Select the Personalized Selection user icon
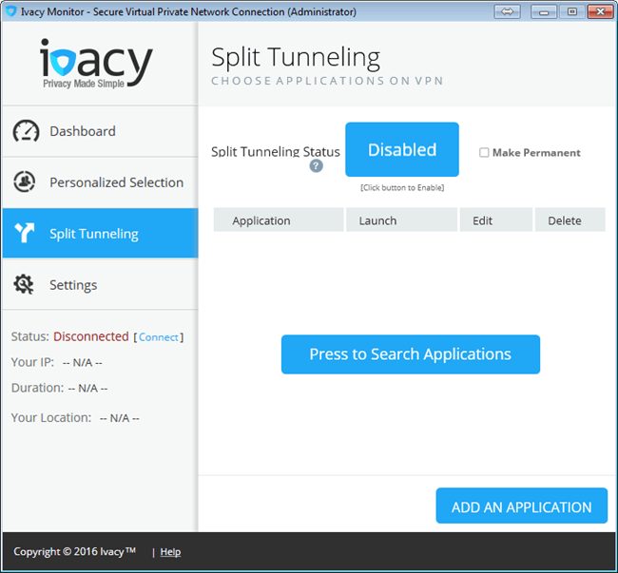This screenshot has height=573, width=618. 25,181
